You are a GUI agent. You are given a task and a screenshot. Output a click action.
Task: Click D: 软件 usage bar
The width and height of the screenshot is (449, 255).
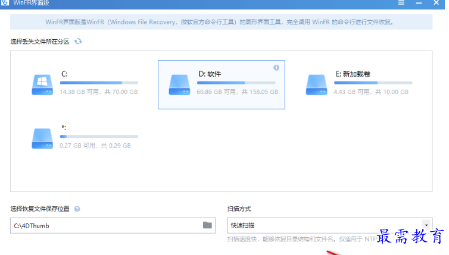click(236, 83)
